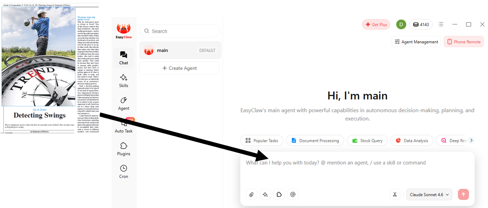Select the main DEFAULT agent row
The width and height of the screenshot is (488, 208).
(180, 50)
